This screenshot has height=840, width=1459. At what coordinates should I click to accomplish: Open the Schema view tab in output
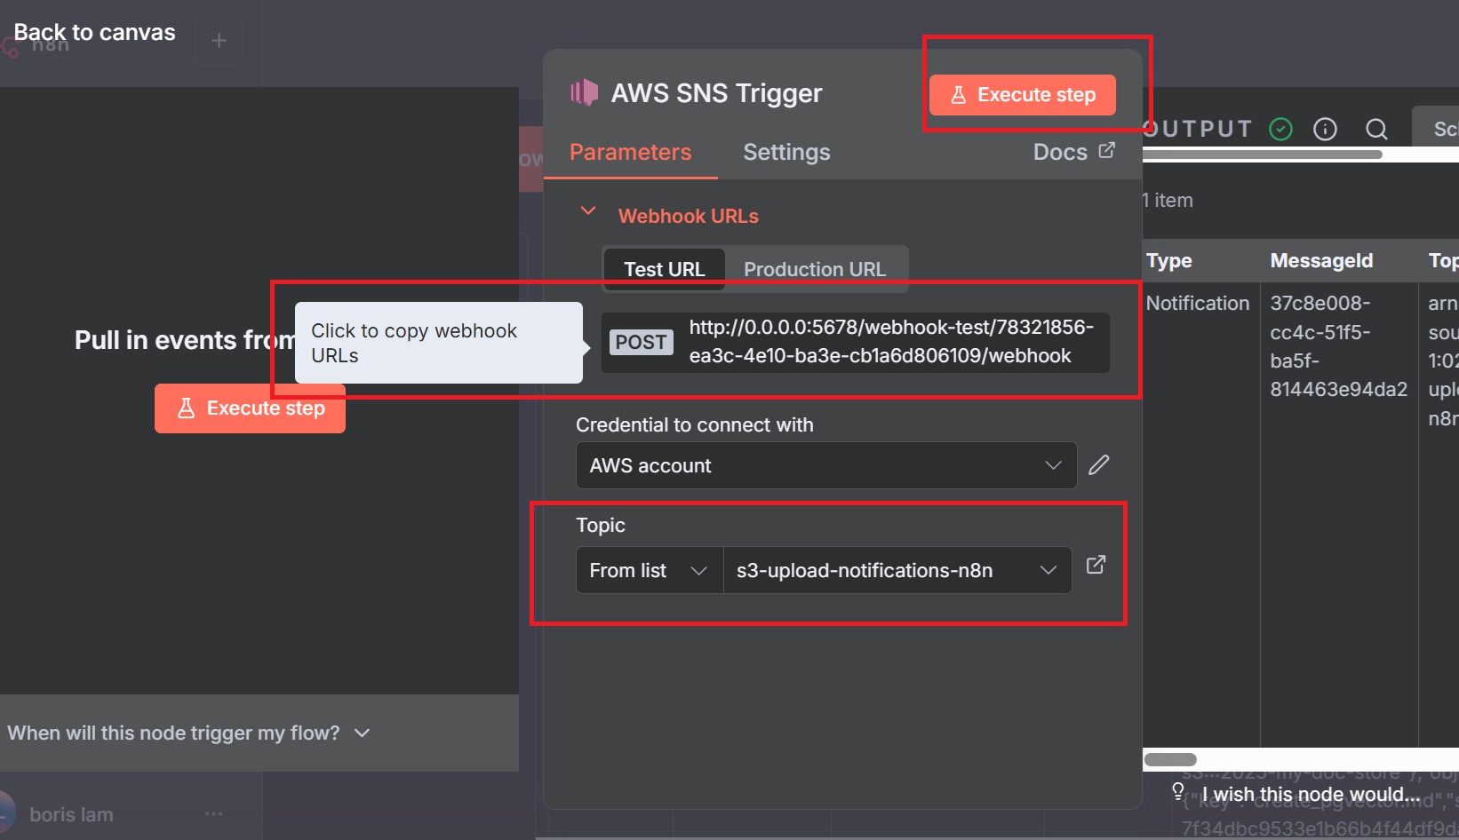coord(1438,129)
